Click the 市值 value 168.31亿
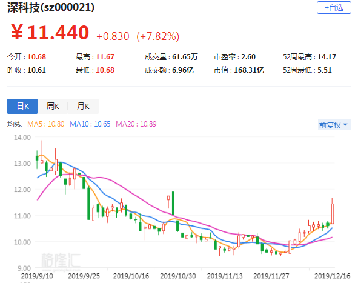Screen dimensions: 358x283 [249, 70]
